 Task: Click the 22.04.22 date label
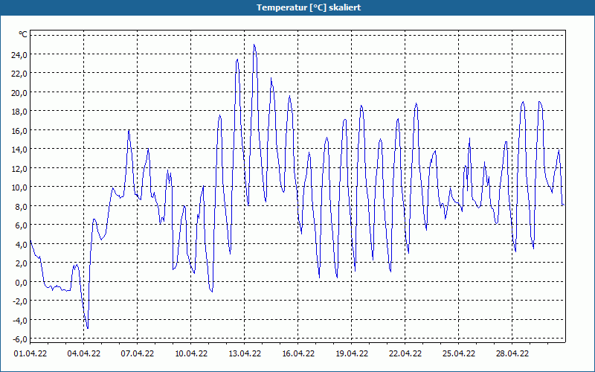(x=405, y=353)
